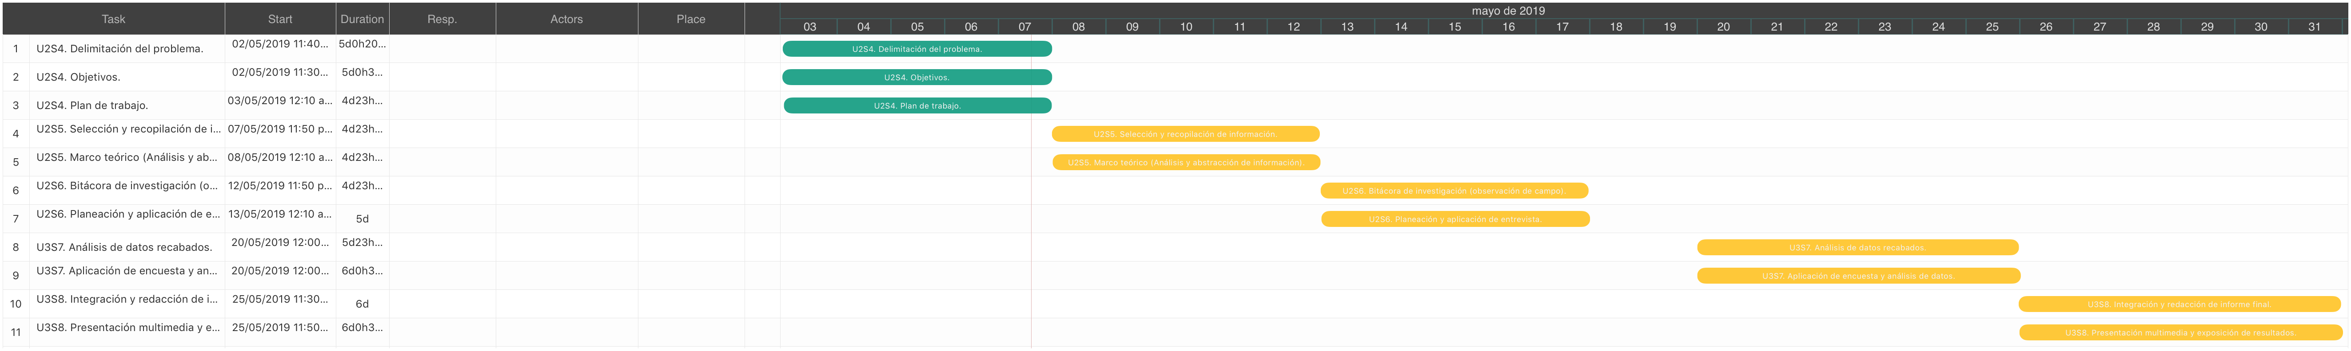Select the 'Planeación y aplicación de entrevista' bar

1456,219
